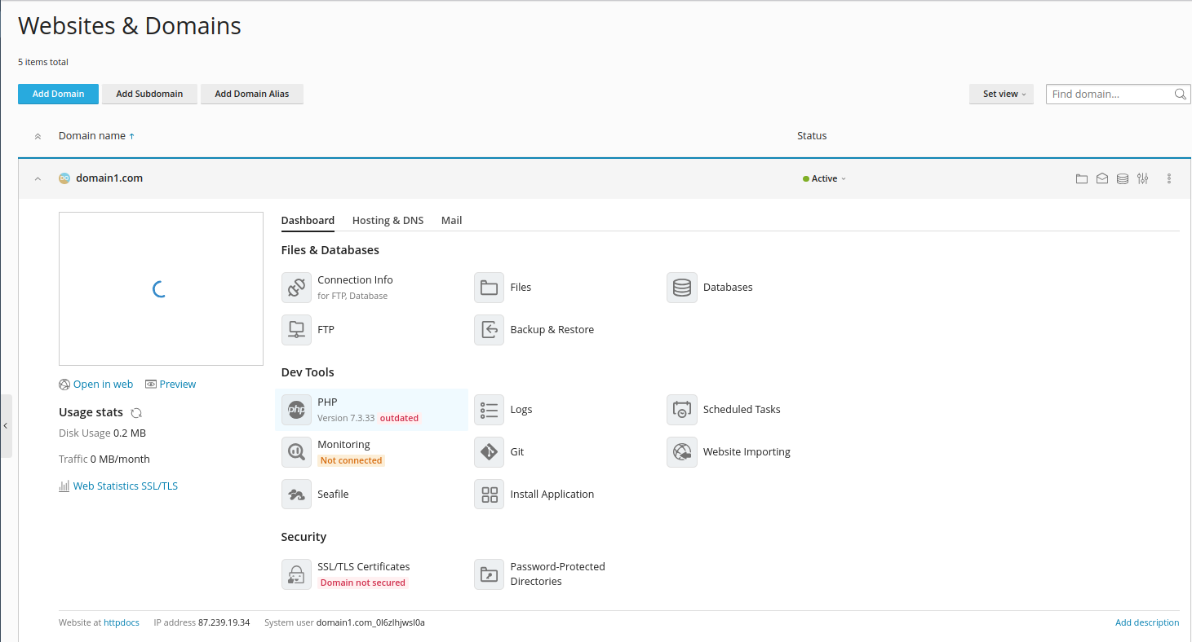Viewport: 1192px width, 642px height.
Task: Open the Set view dropdown
Action: tap(1002, 95)
